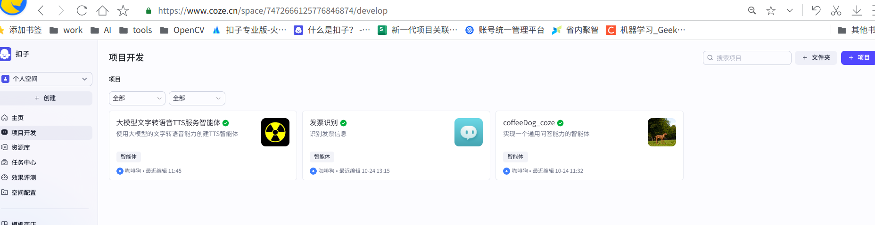Open 什么是扣子? bookmark
This screenshot has width=875, height=225.
tap(332, 30)
